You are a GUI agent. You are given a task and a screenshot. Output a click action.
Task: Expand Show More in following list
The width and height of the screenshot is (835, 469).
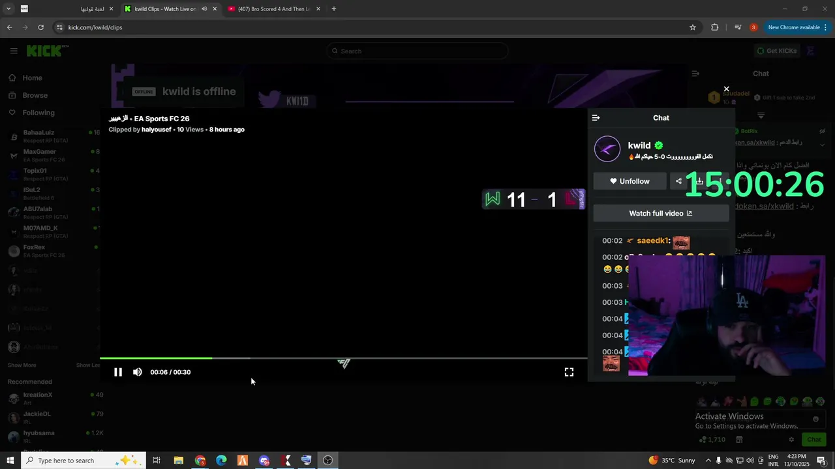[x=22, y=365]
